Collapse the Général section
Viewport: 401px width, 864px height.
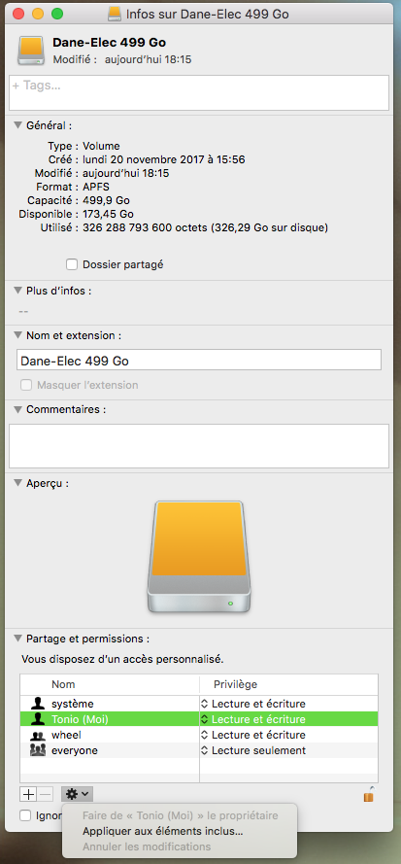(17, 125)
